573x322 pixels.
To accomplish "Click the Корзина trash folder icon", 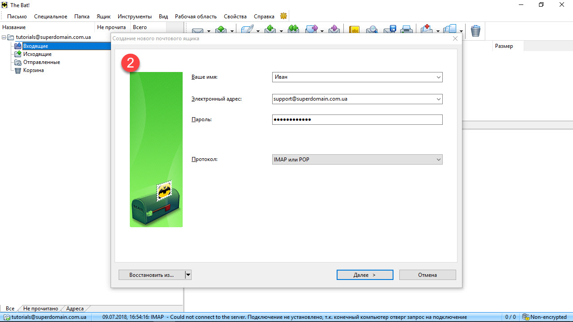I will [x=18, y=70].
